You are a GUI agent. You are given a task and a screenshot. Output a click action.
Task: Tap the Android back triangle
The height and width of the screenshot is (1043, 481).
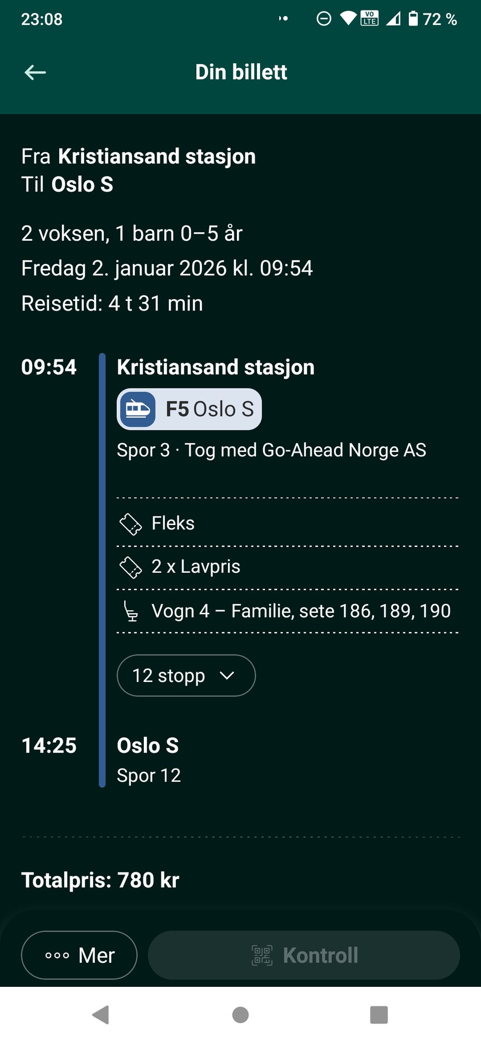tap(101, 1015)
